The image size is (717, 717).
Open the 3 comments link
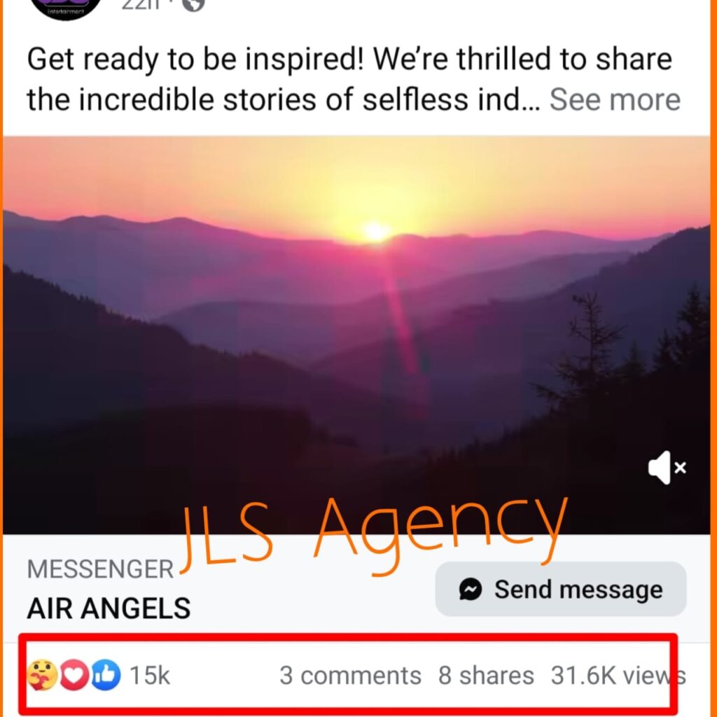pyautogui.click(x=350, y=676)
